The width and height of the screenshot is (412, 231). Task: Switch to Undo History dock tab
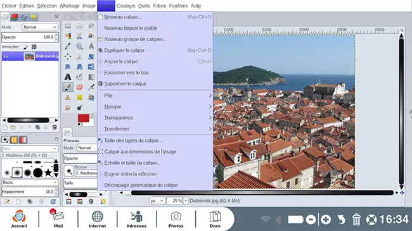[33, 17]
